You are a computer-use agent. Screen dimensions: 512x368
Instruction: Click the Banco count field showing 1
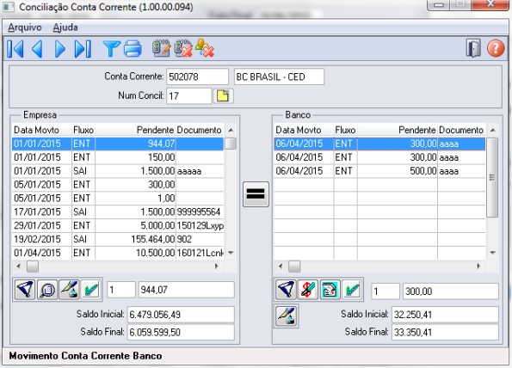coord(386,291)
